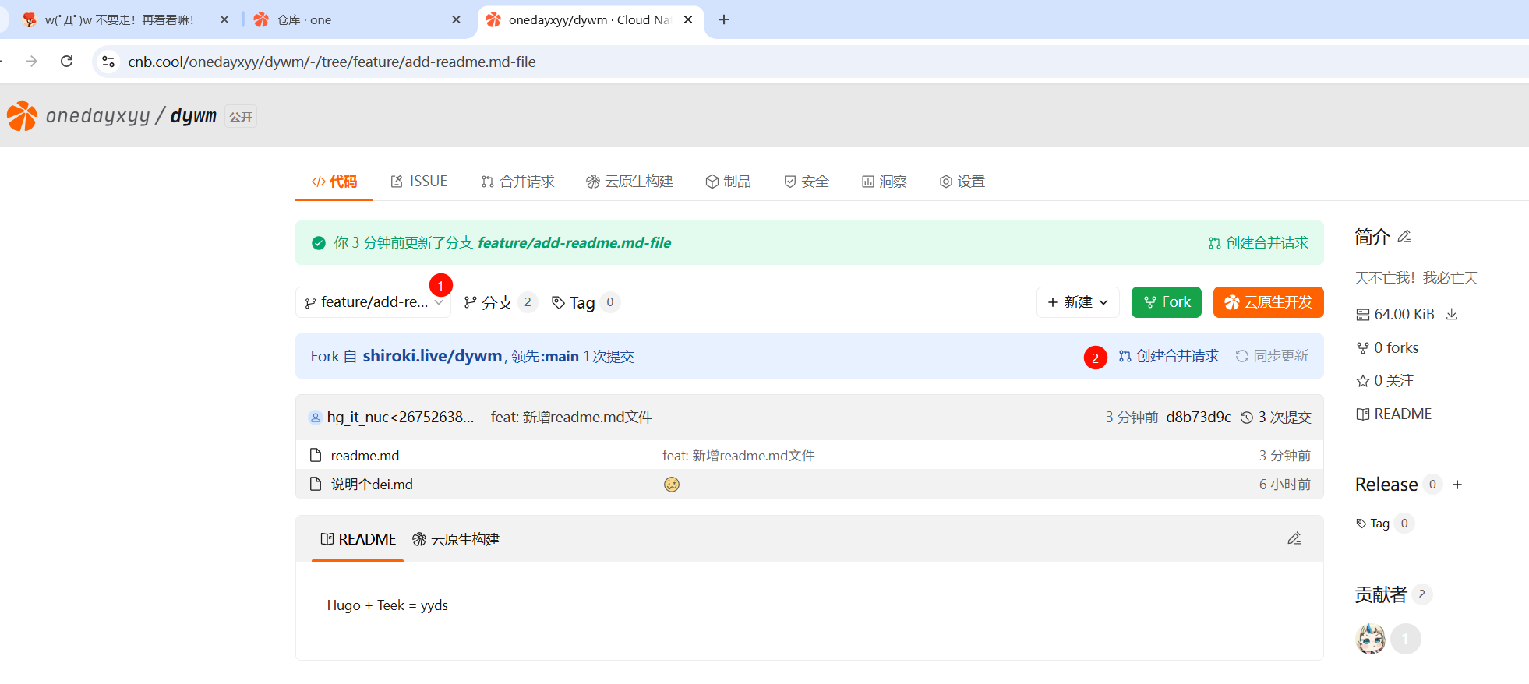Open the 合并请求 tab

point(517,182)
